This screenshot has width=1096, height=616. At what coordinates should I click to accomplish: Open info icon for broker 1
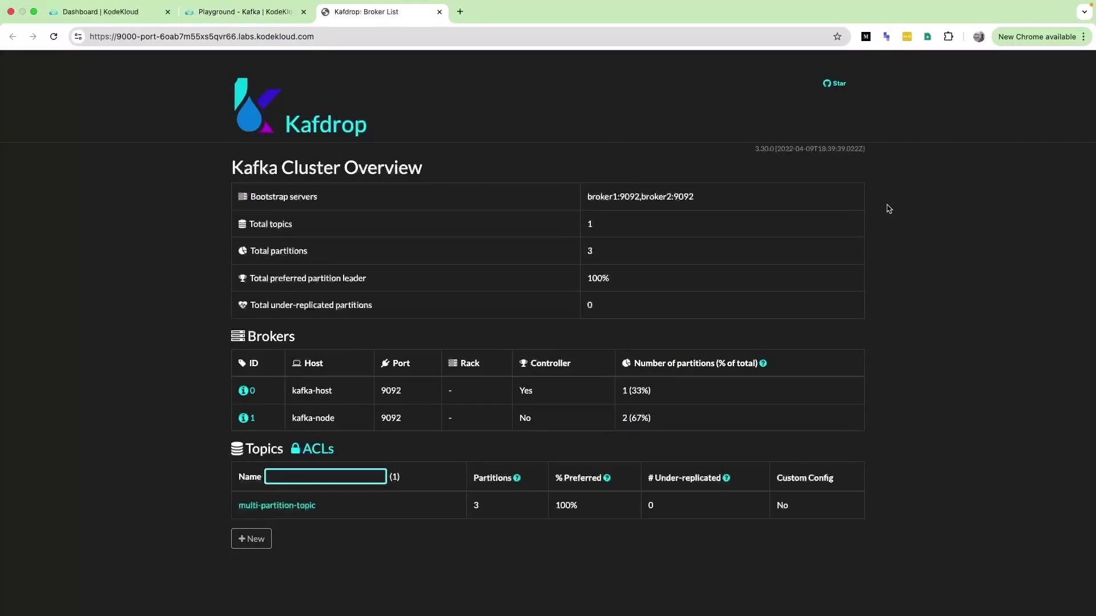pos(243,418)
